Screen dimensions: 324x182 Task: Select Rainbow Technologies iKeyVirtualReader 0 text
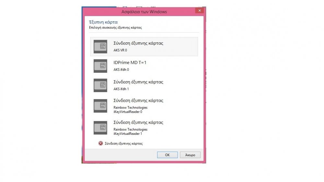pos(130,110)
